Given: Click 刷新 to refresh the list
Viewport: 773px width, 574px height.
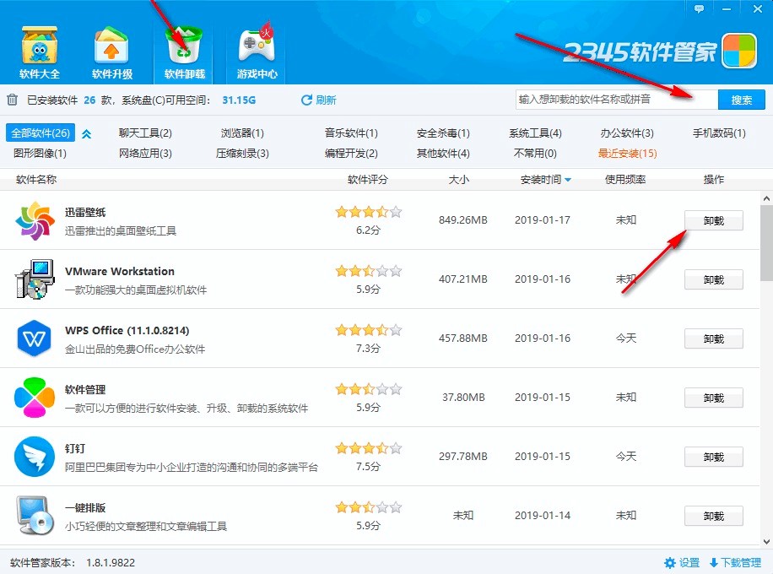Looking at the screenshot, I should pyautogui.click(x=318, y=100).
